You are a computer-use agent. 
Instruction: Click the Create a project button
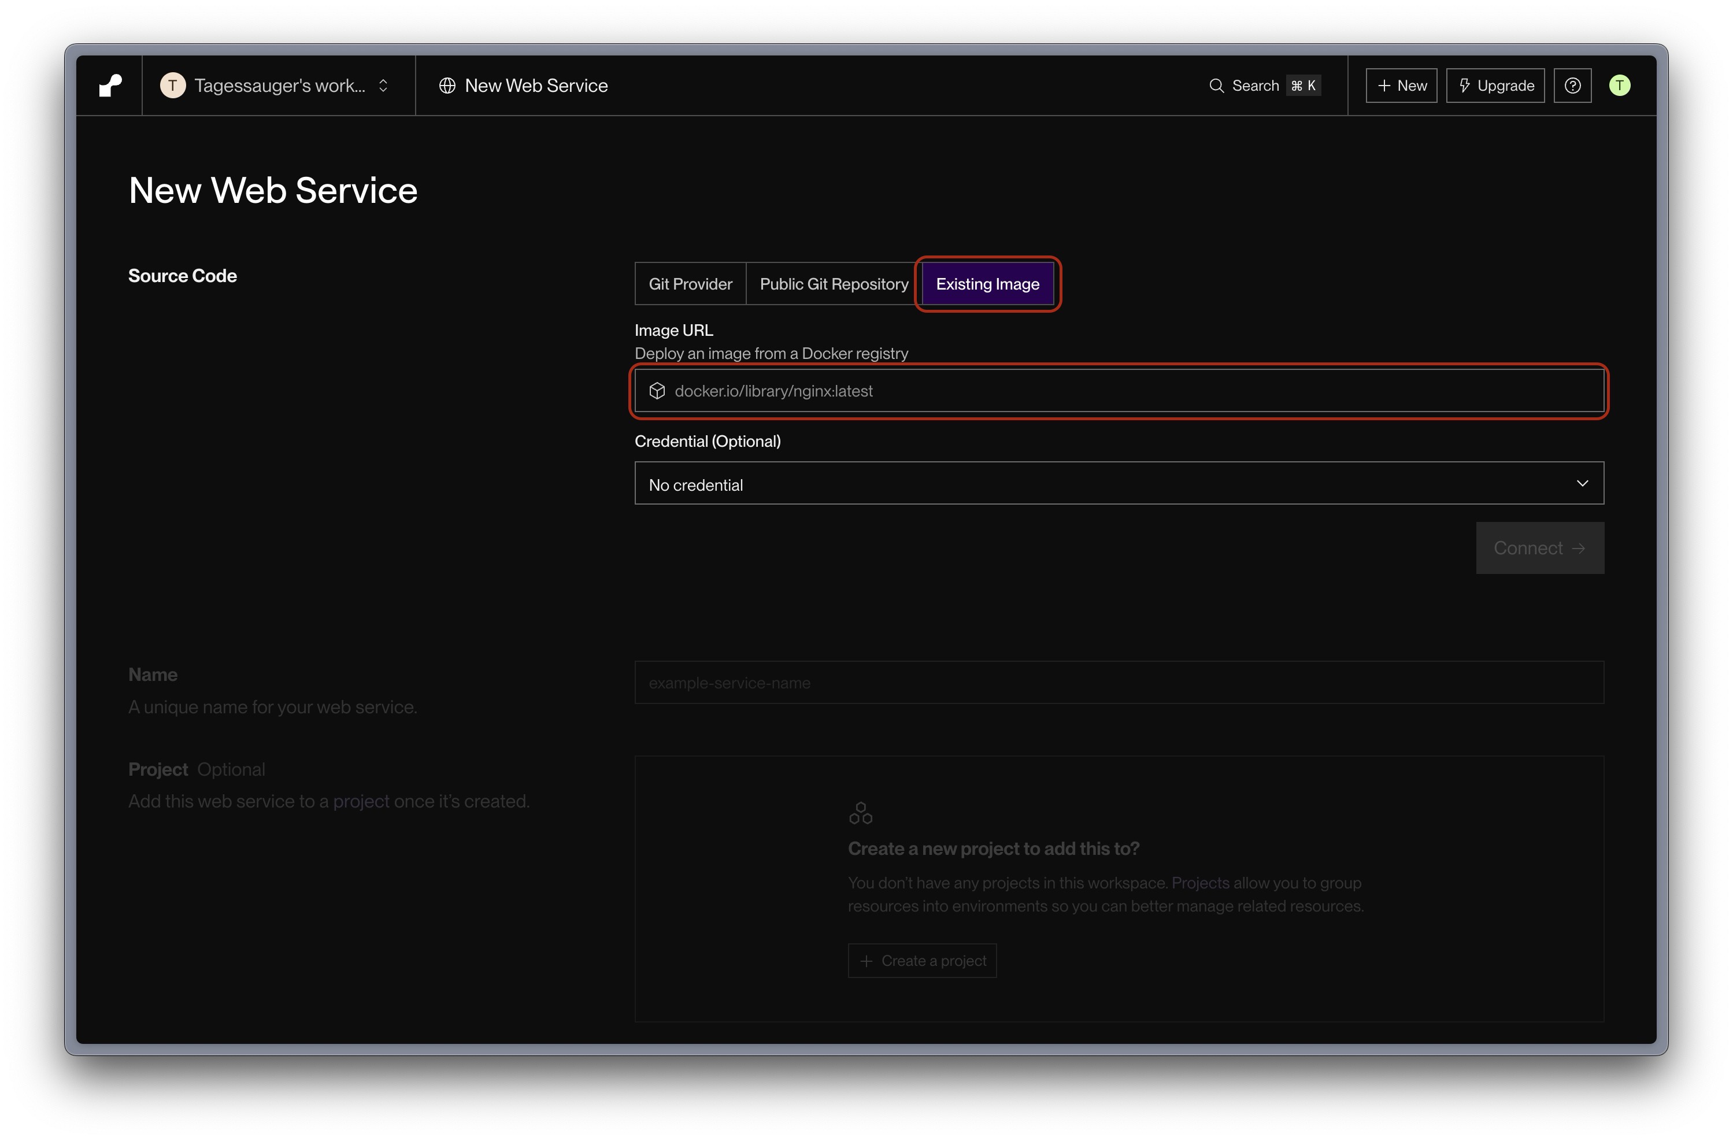[922, 961]
